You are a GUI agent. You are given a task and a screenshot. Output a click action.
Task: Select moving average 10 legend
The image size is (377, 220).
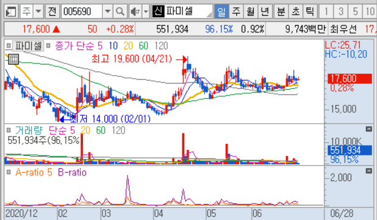point(113,46)
